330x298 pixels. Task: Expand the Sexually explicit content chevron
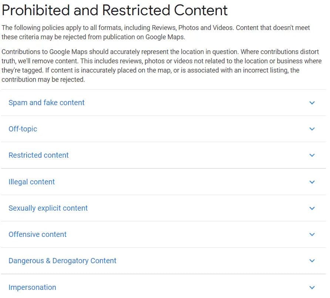coord(312,208)
